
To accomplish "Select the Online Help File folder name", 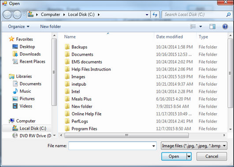I will pyautogui.click(x=86, y=114).
